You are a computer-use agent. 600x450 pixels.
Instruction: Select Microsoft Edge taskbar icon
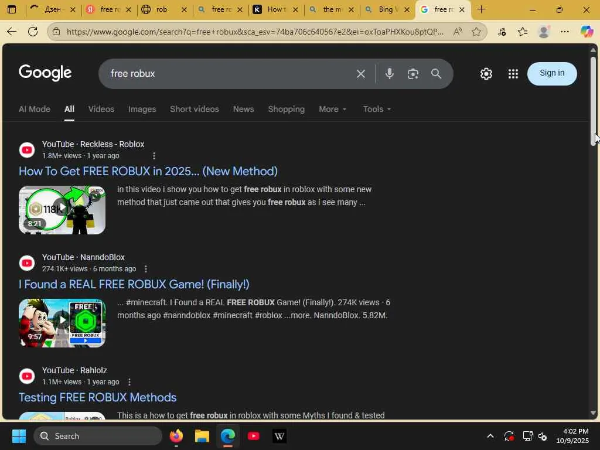[228, 436]
